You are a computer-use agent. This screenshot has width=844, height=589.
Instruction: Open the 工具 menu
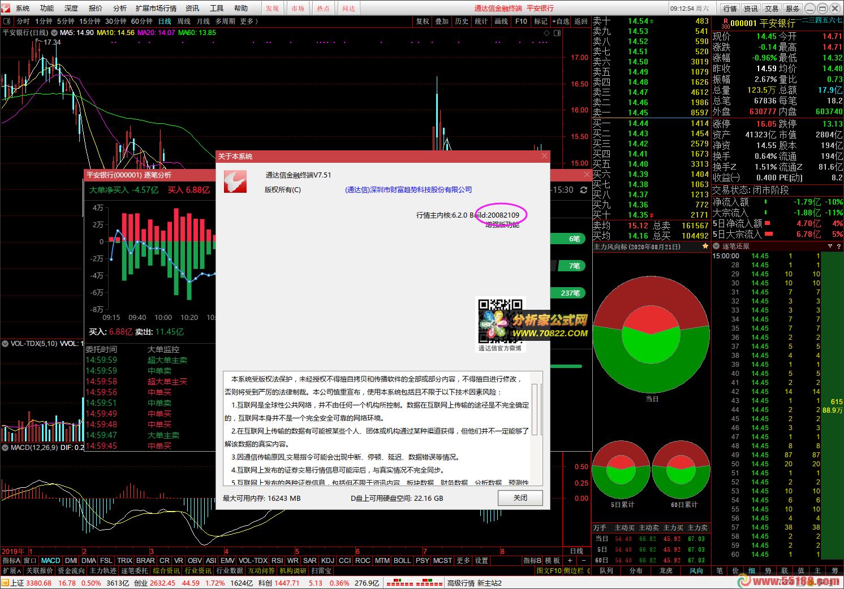click(217, 8)
